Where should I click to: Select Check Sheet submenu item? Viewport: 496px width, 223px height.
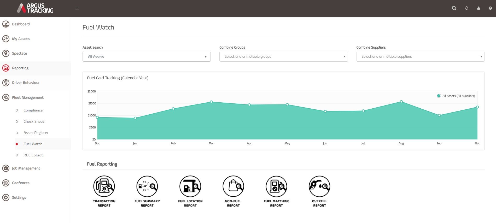pos(34,121)
